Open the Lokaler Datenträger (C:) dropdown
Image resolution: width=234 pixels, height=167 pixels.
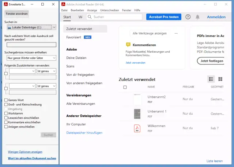pyautogui.click(x=31, y=27)
